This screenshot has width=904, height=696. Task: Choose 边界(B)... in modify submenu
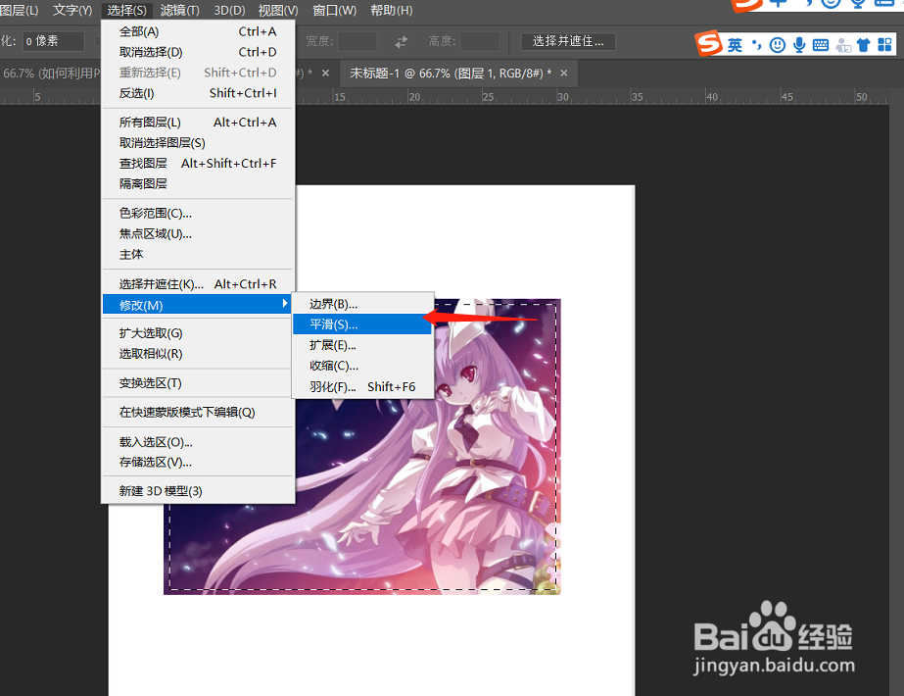pyautogui.click(x=362, y=304)
